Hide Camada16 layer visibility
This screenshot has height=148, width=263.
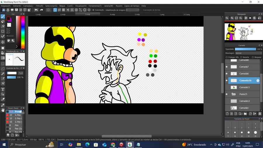pos(226,80)
